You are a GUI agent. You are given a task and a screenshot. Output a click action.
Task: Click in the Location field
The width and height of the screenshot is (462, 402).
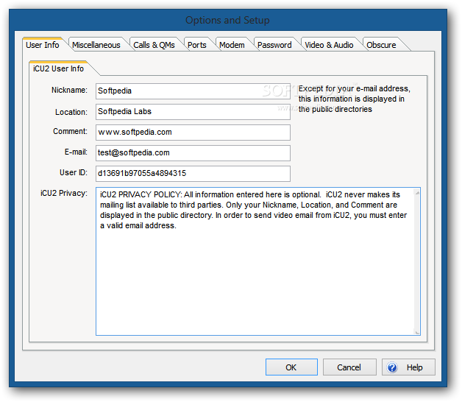[193, 111]
